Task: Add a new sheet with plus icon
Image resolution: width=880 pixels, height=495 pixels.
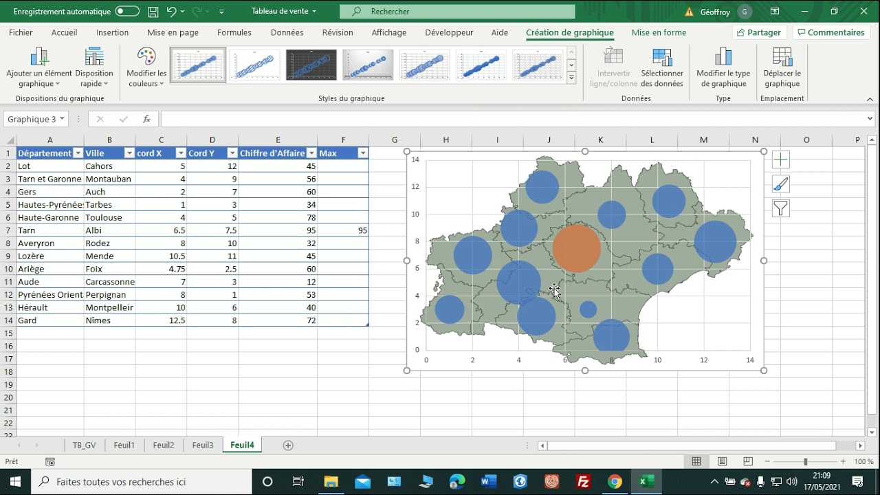Action: tap(288, 445)
